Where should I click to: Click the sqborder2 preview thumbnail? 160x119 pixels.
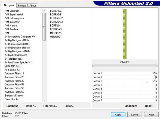(125, 34)
